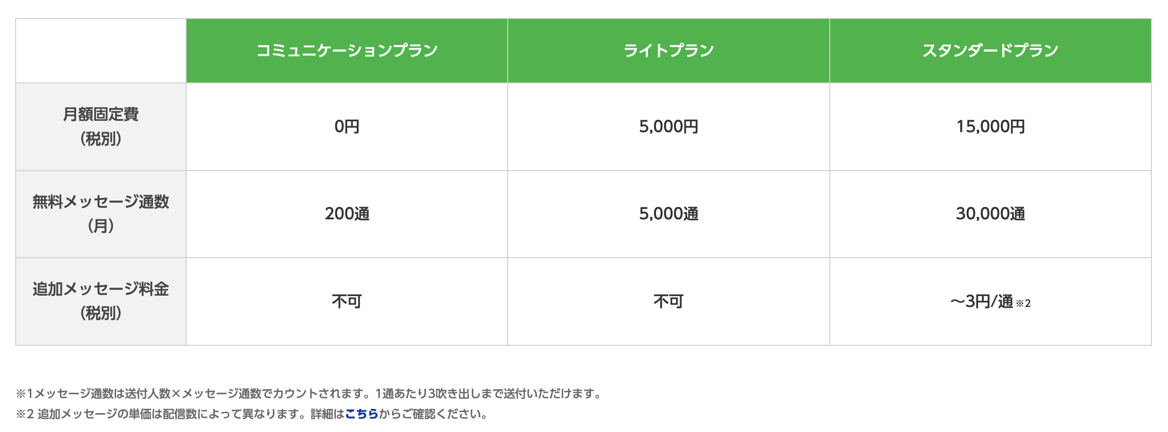Click 不可 under ライトプラン
Viewport: 1168px width, 432px height.
[668, 301]
